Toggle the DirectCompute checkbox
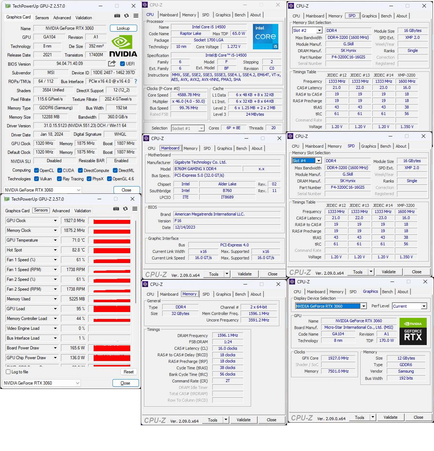 click(x=81, y=171)
